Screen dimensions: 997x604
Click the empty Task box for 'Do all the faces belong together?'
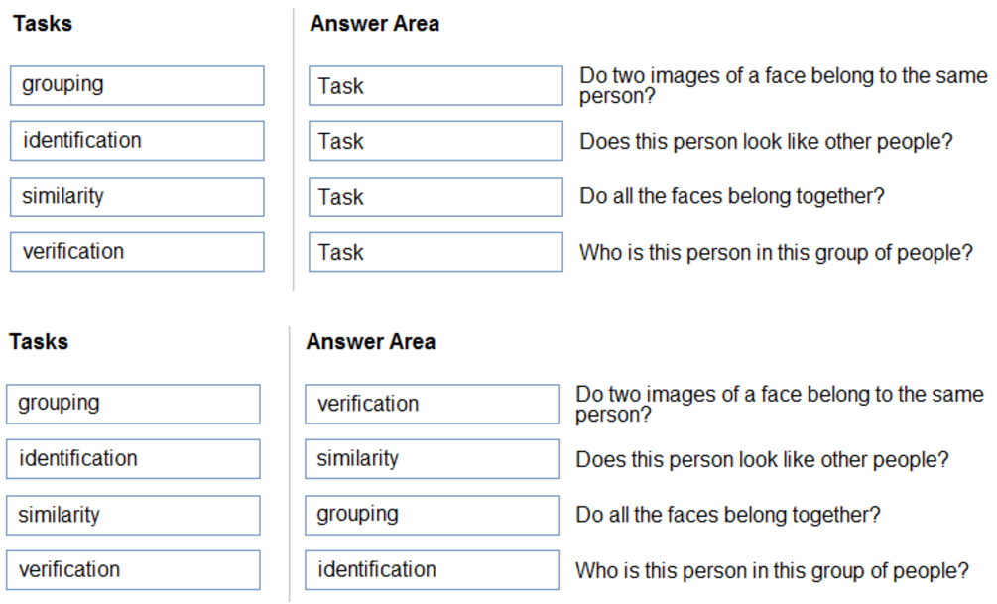436,197
